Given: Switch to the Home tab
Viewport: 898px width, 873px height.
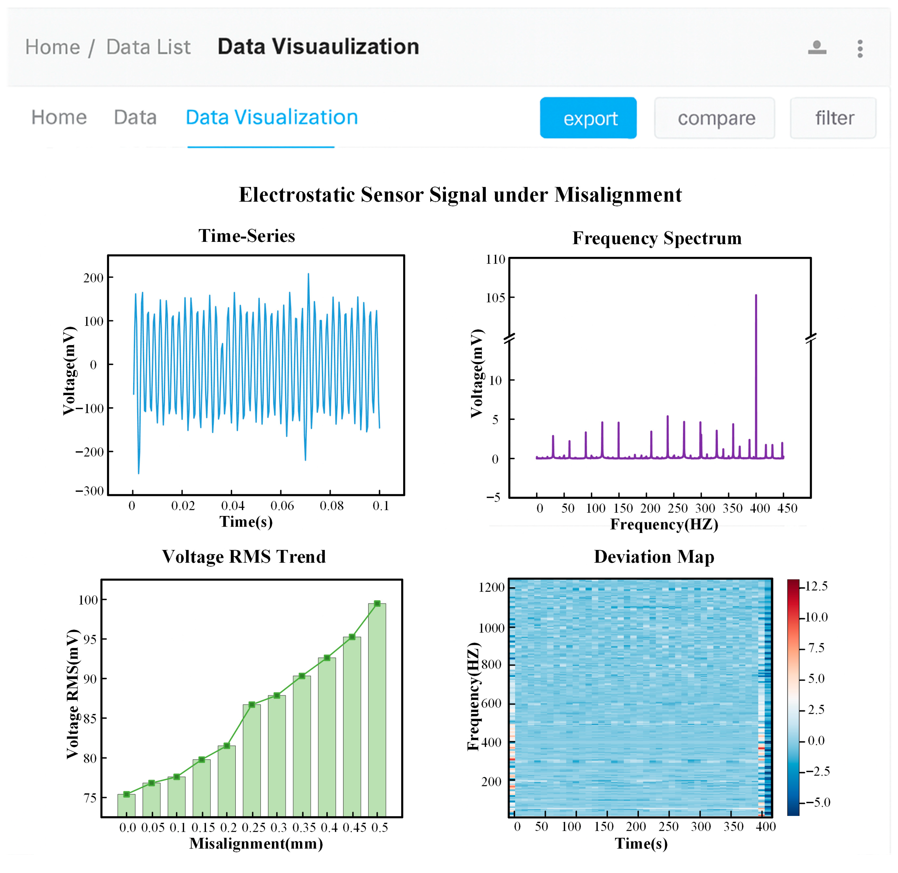Looking at the screenshot, I should click(59, 117).
